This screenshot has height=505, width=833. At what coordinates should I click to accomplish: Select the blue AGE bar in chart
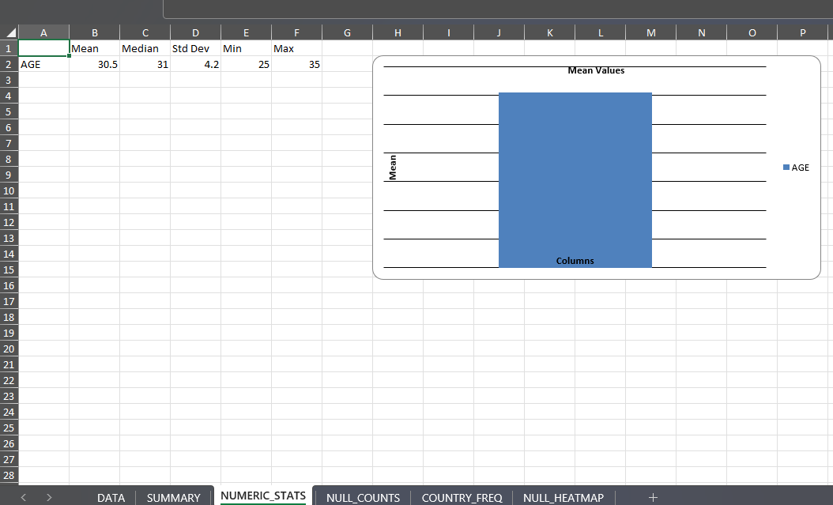[x=575, y=174]
